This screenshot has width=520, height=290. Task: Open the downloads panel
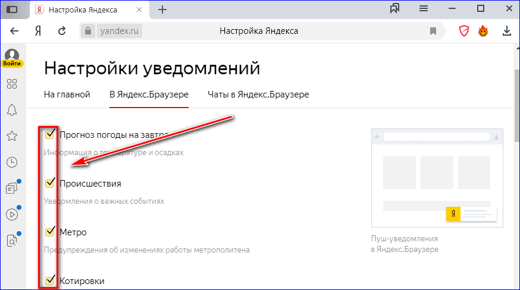tap(507, 31)
